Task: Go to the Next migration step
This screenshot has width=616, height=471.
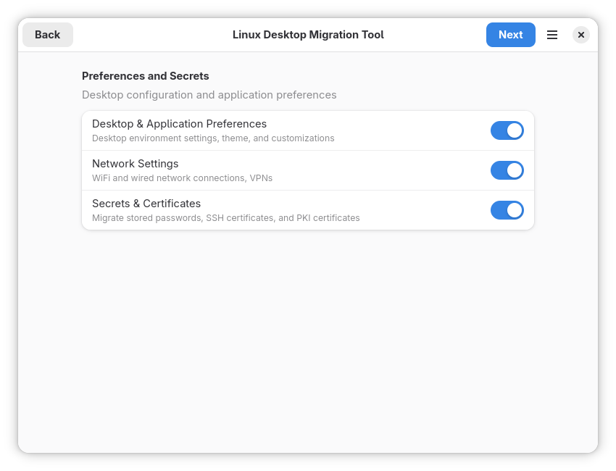Action: coord(510,35)
